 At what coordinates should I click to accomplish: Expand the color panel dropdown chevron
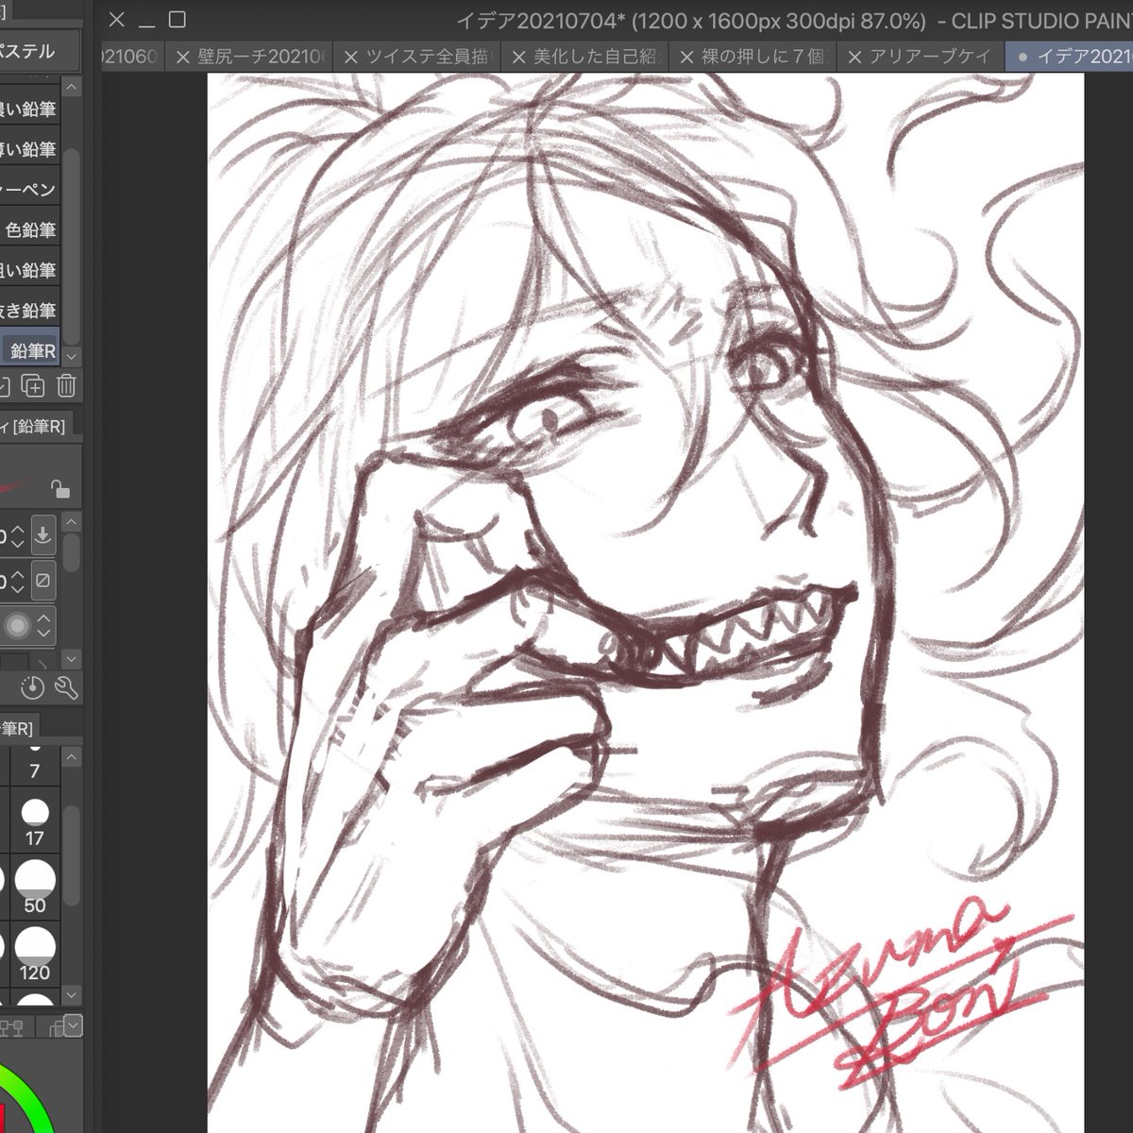(73, 1025)
